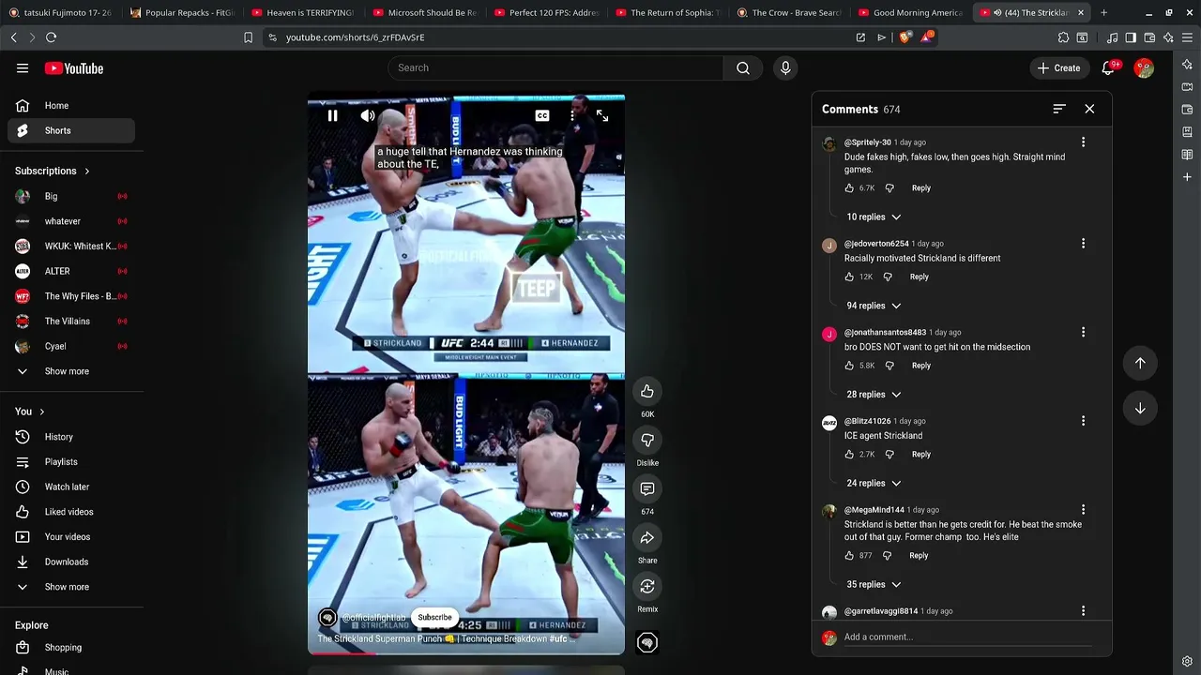Dislike the short

pos(647,440)
